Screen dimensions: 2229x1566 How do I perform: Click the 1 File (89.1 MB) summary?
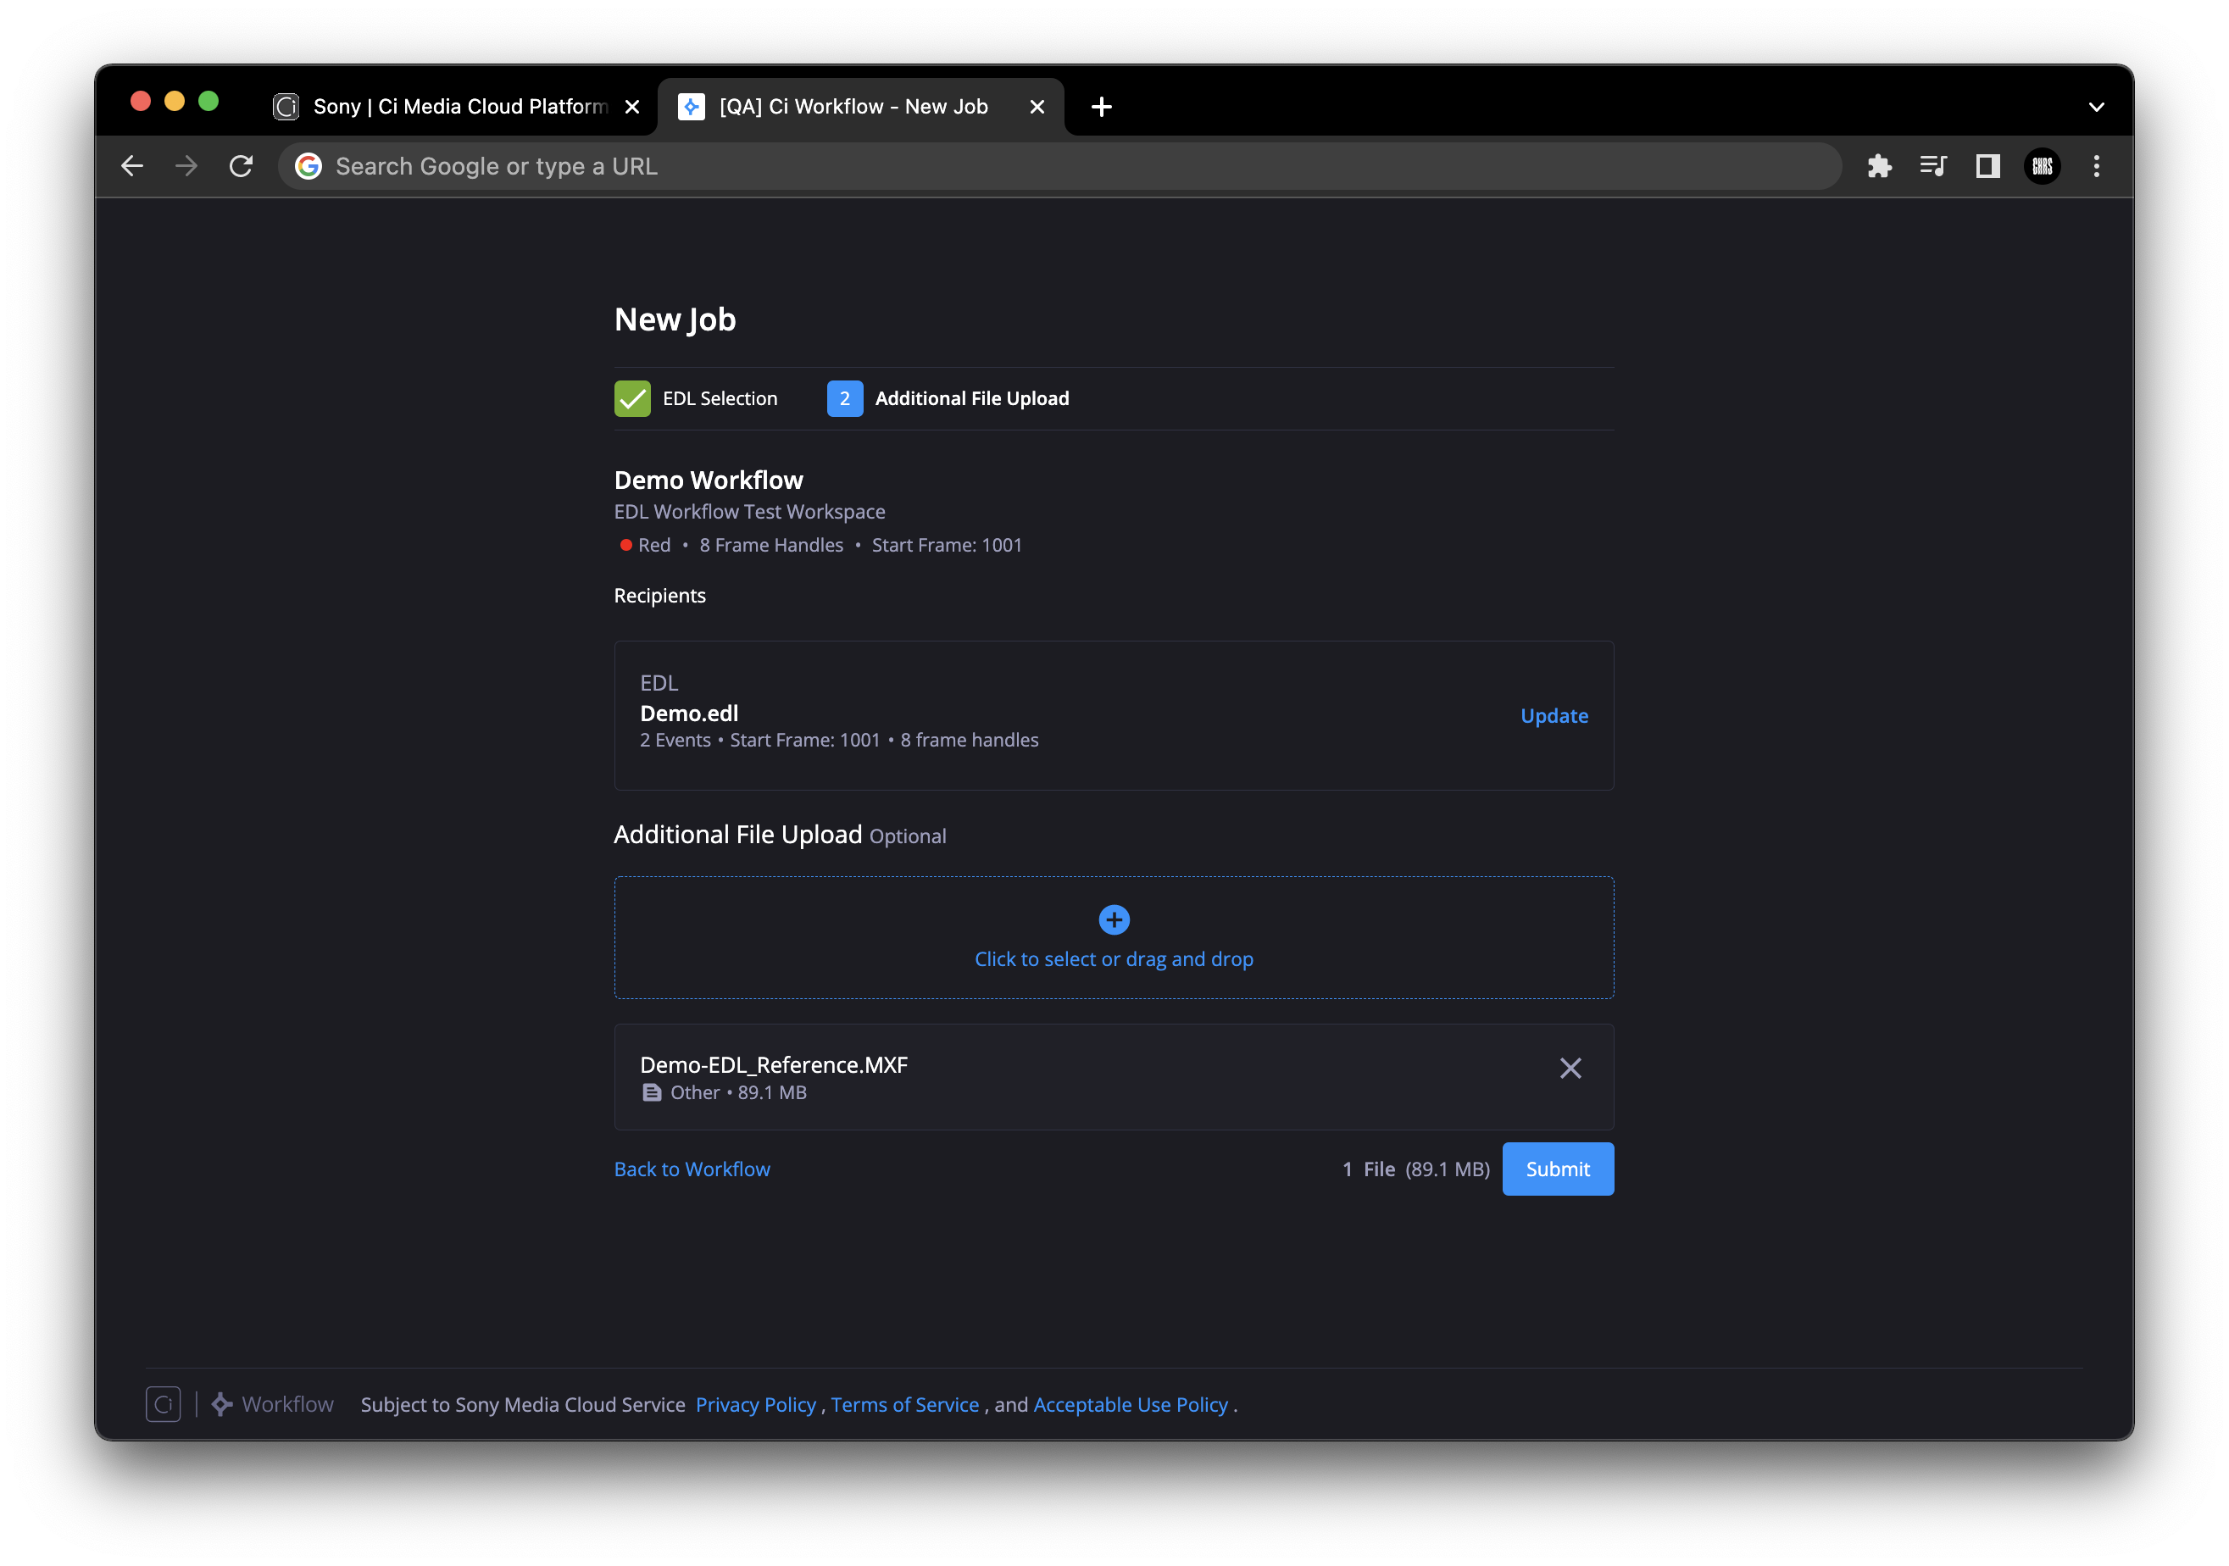click(1415, 1169)
